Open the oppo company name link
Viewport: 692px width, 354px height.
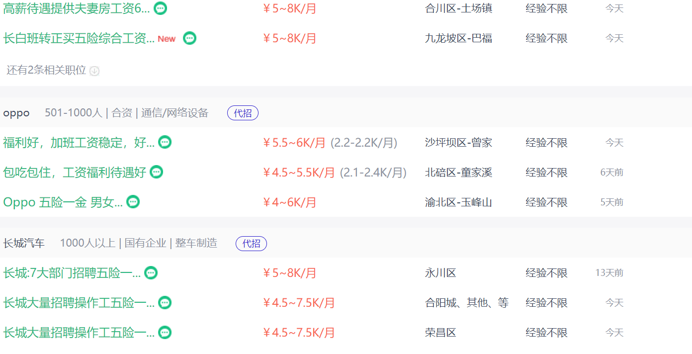point(16,113)
